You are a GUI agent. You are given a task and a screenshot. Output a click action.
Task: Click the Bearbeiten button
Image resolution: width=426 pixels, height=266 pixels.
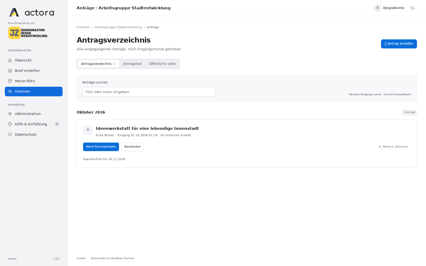coord(133,147)
